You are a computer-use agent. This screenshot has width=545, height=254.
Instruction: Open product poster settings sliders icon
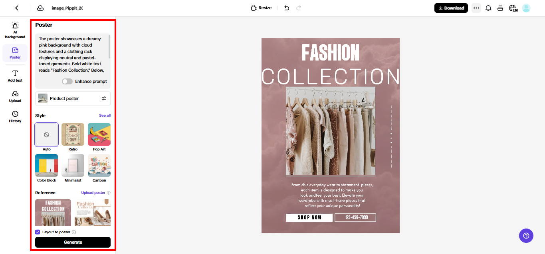[x=104, y=98]
